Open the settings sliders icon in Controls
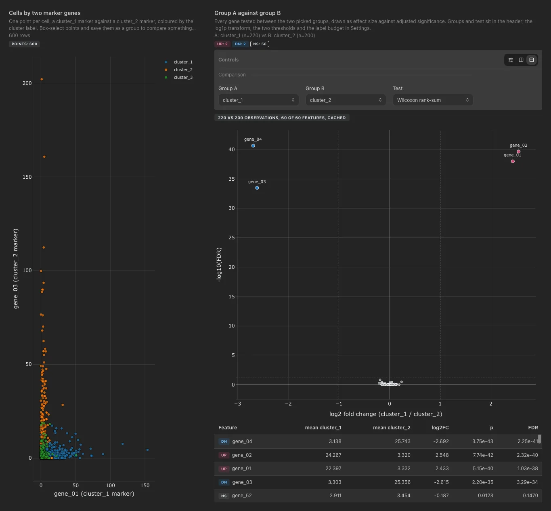 point(511,60)
